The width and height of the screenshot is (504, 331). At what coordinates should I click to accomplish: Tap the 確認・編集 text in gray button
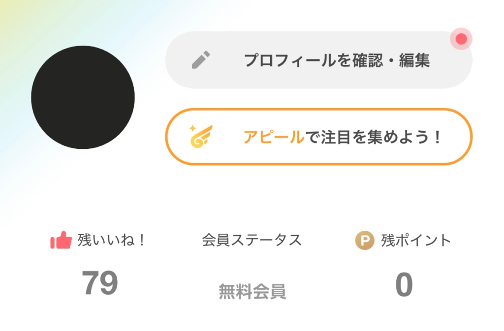[x=391, y=60]
